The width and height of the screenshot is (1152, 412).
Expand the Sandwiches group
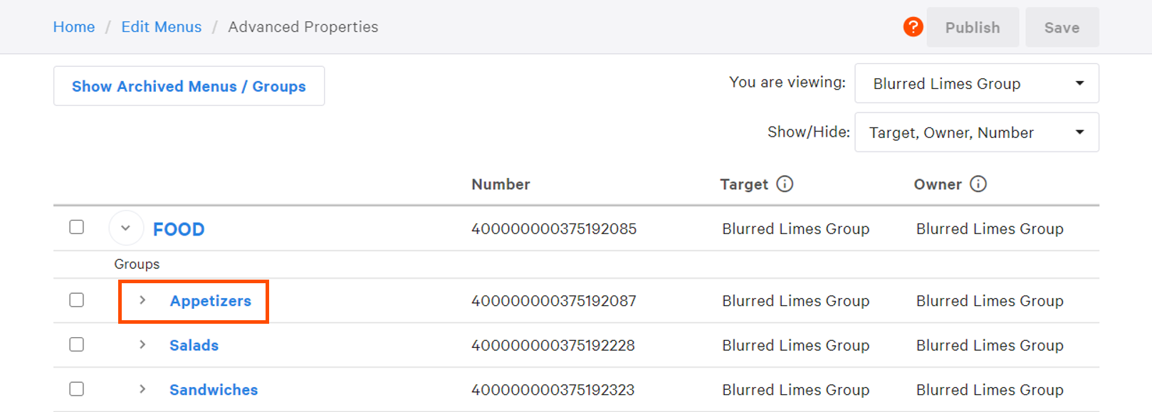coord(142,389)
